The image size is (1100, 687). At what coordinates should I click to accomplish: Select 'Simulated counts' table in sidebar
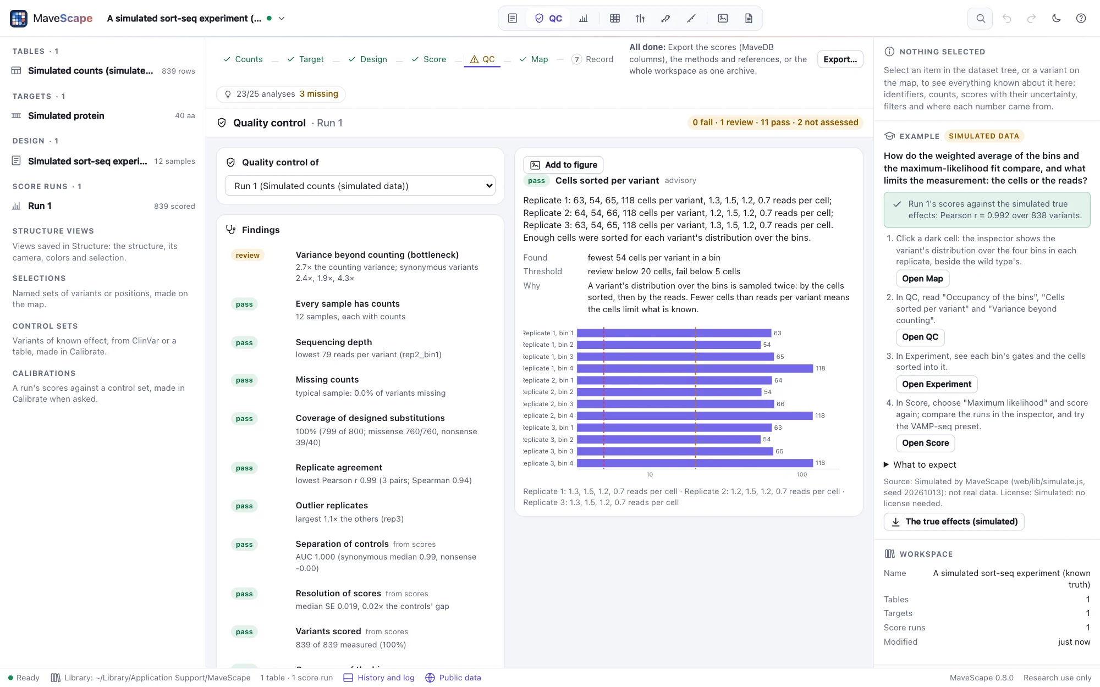(x=103, y=71)
